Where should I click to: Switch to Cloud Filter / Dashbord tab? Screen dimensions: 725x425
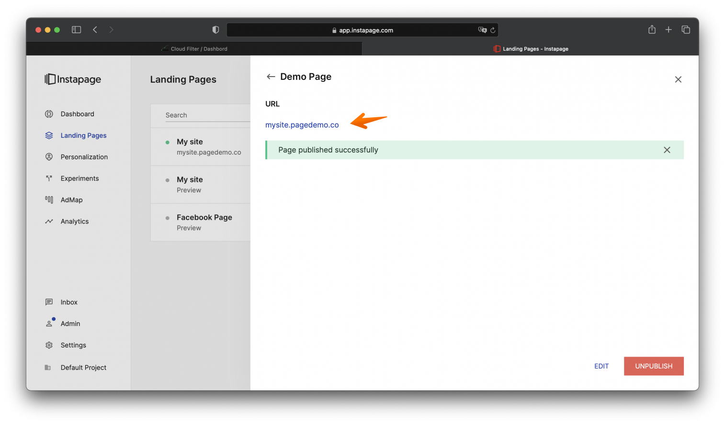pyautogui.click(x=194, y=49)
